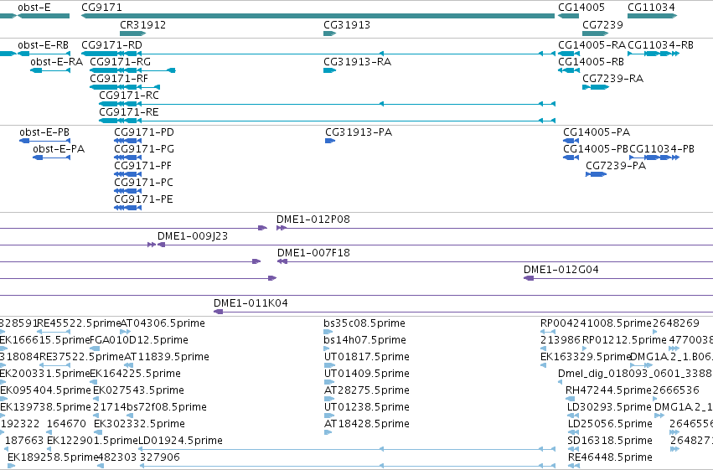Image resolution: width=713 pixels, height=470 pixels.
Task: Select EST label RP004241008.5prime
Action: pyautogui.click(x=597, y=323)
